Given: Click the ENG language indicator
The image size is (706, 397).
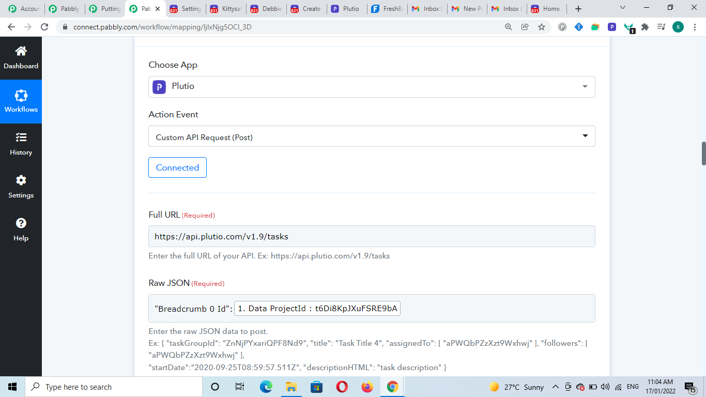Looking at the screenshot, I should [x=633, y=387].
